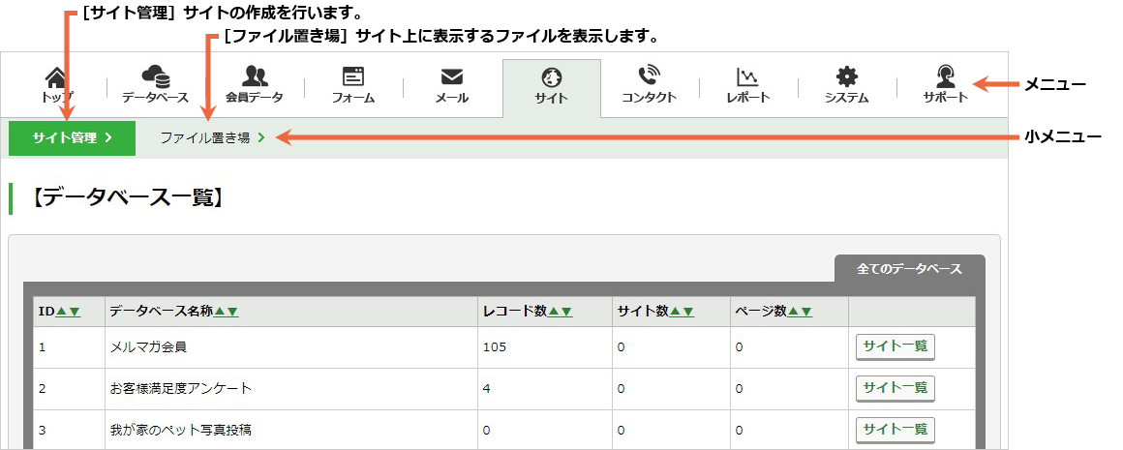Screen dimensions: 1123x450
Task: Select the active サイト globe menu
Action: (552, 88)
